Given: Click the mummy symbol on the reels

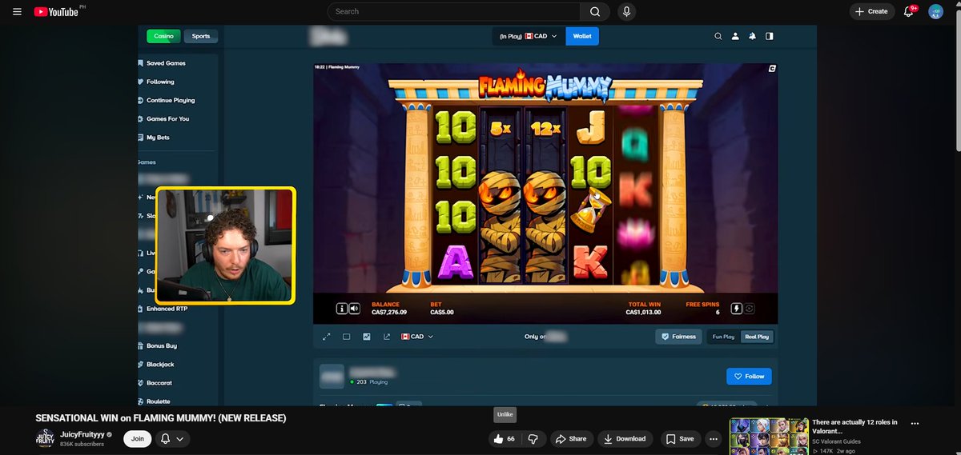Looking at the screenshot, I should [501, 225].
